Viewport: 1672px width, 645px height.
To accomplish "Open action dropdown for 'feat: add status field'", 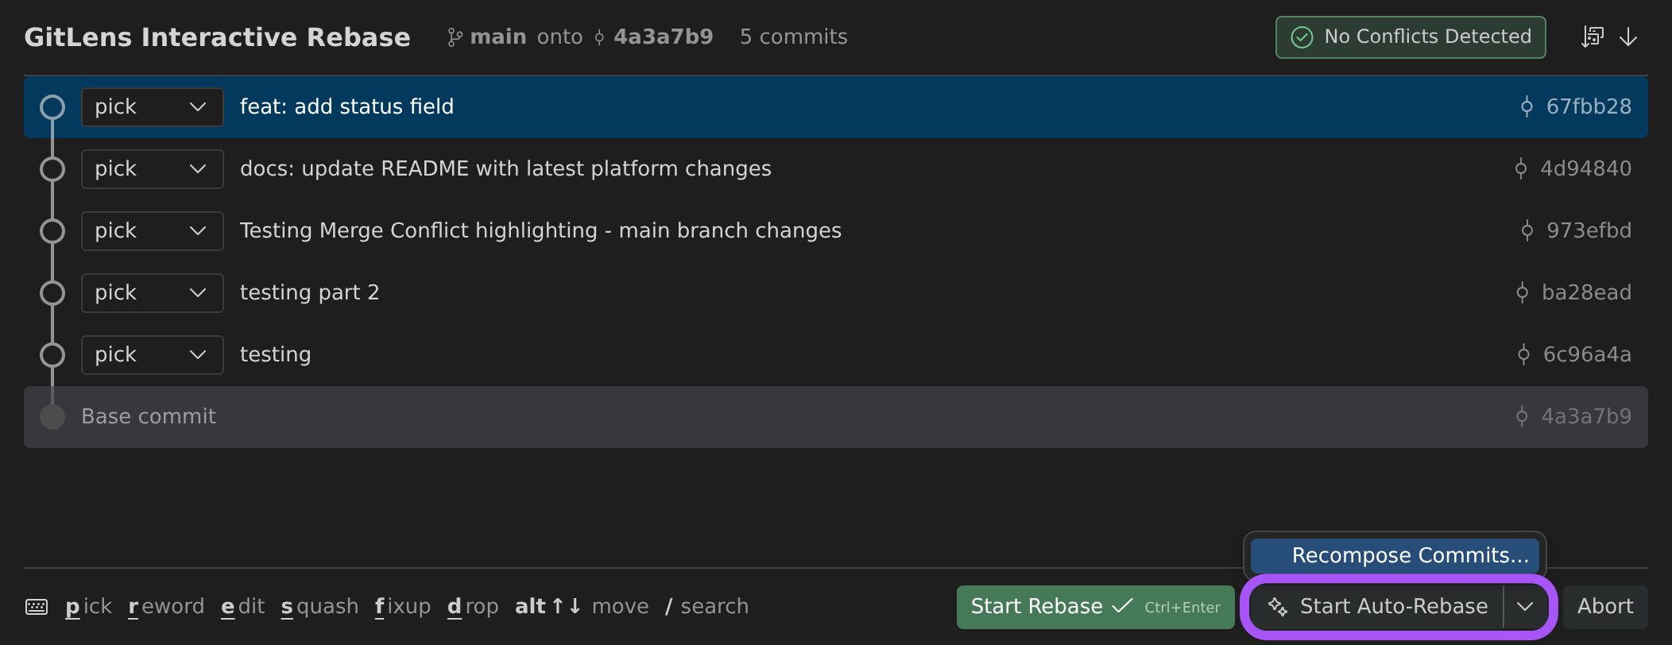I will pyautogui.click(x=152, y=106).
